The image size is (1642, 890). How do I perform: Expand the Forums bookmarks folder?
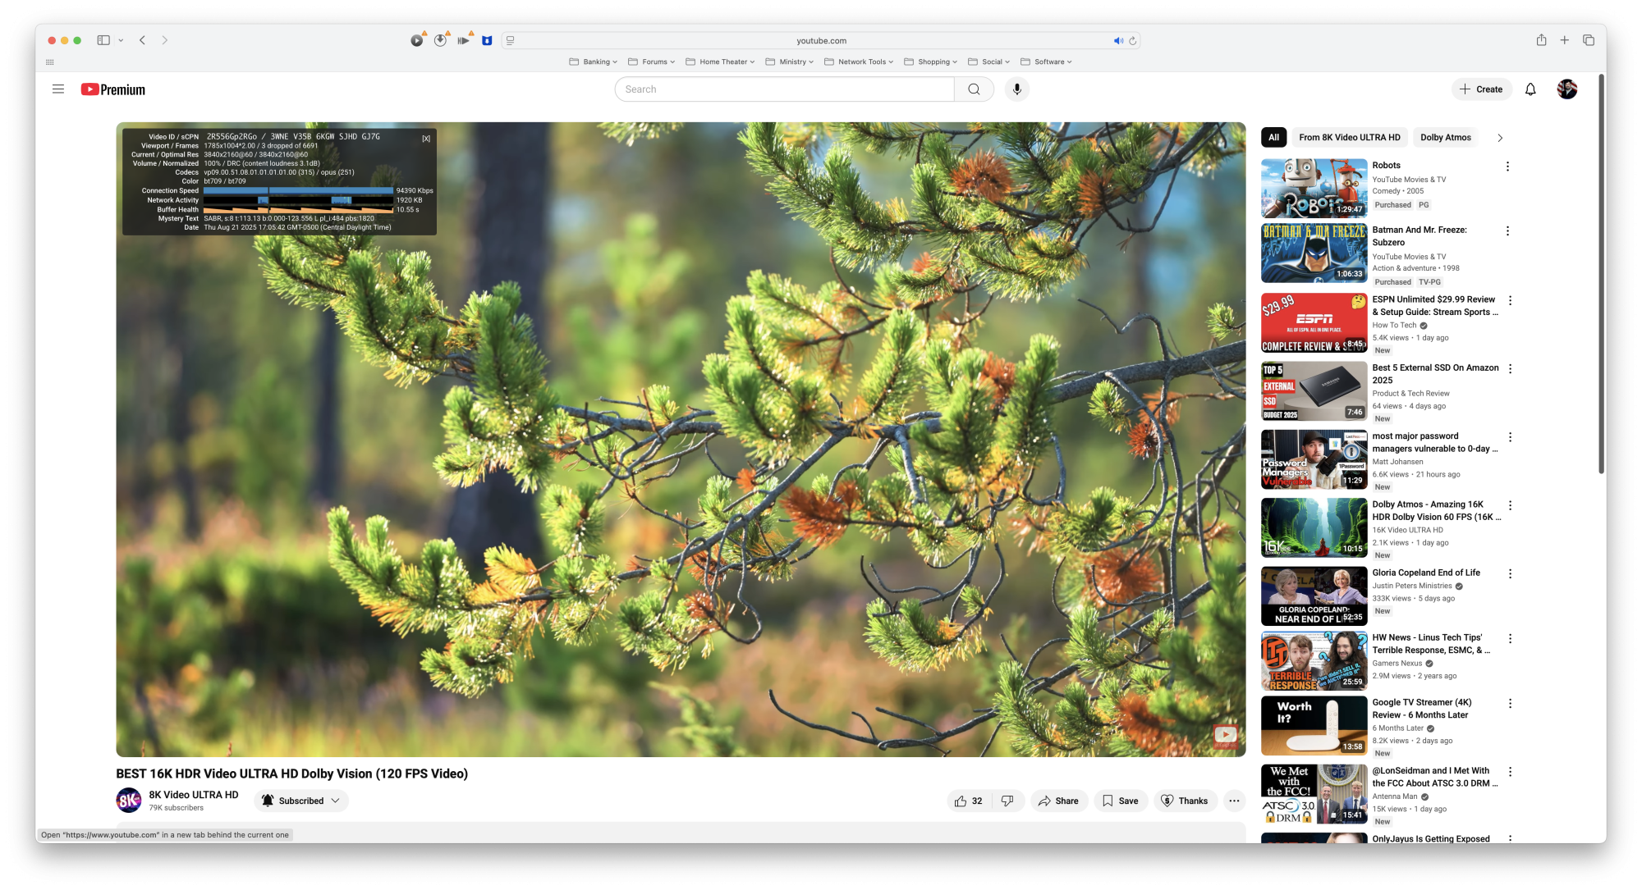651,62
